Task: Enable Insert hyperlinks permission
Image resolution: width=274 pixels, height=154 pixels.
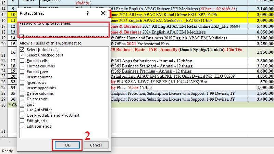Action: click(22, 88)
